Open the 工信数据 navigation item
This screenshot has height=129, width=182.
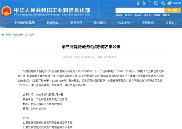click(x=147, y=23)
